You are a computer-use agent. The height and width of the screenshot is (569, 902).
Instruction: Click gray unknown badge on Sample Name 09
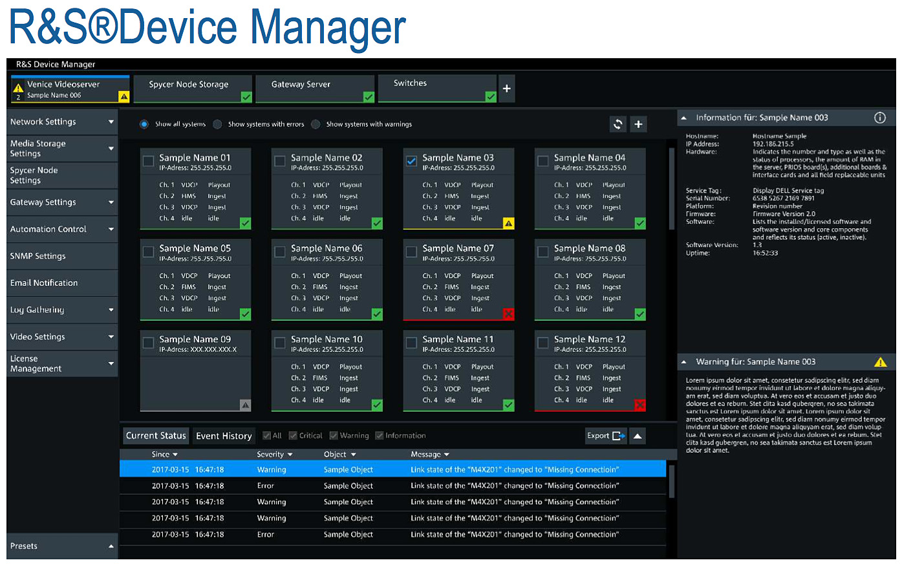click(246, 405)
